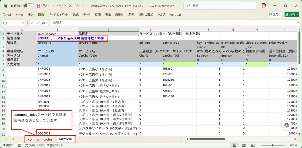Switch to Page Layout view icon
Image resolution: width=302 pixels, height=148 pixels.
point(244,145)
